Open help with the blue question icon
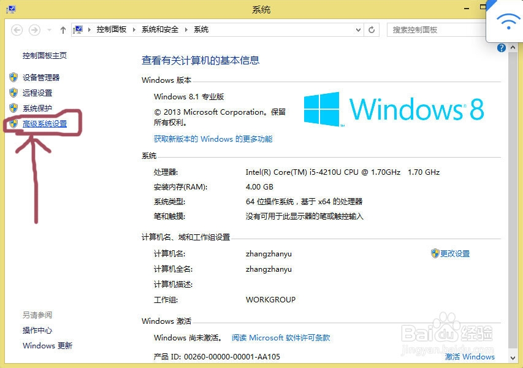The image size is (523, 368). coord(502,48)
